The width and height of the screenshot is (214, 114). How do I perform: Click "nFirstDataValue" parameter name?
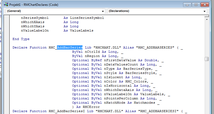[x=120, y=60]
